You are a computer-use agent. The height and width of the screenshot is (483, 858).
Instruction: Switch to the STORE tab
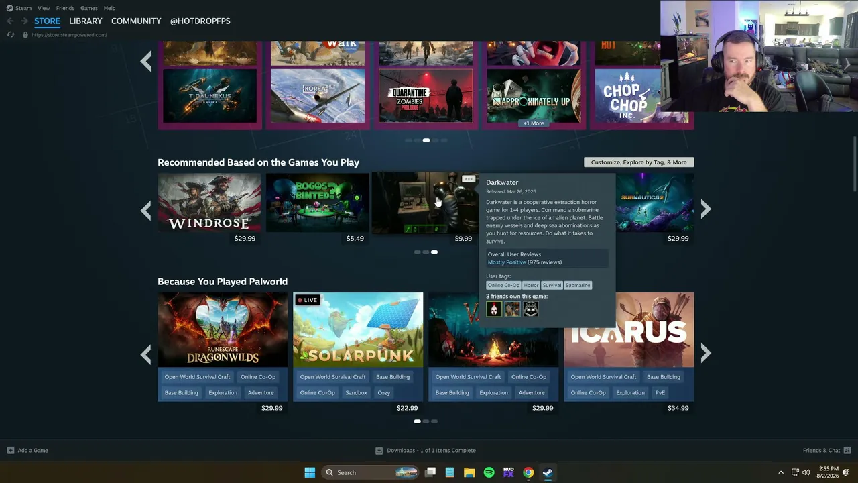tap(47, 21)
